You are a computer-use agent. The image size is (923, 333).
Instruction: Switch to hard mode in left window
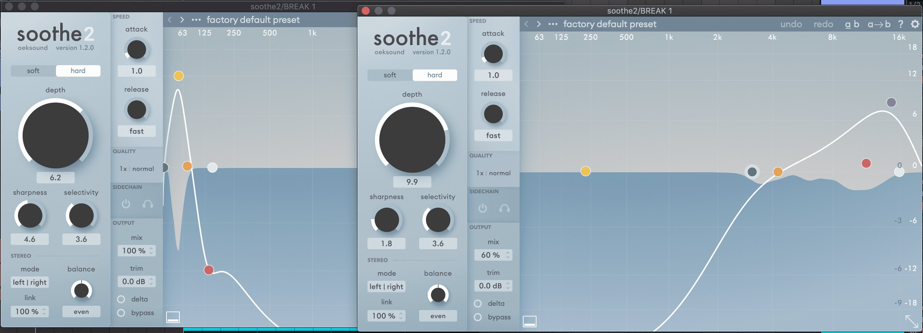(78, 71)
